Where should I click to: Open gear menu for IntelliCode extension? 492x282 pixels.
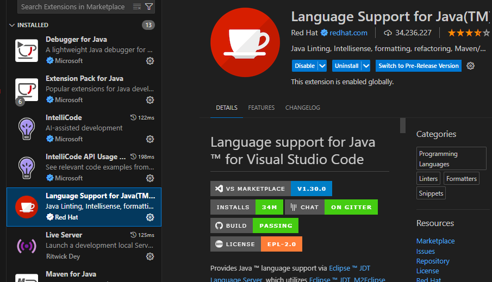150,139
